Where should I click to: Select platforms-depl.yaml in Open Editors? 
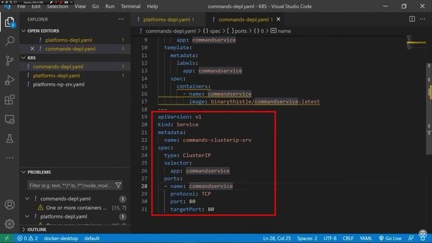pyautogui.click(x=75, y=40)
